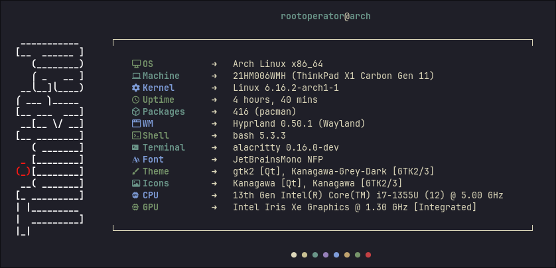Click the arrow in the Kernel row

pos(214,88)
